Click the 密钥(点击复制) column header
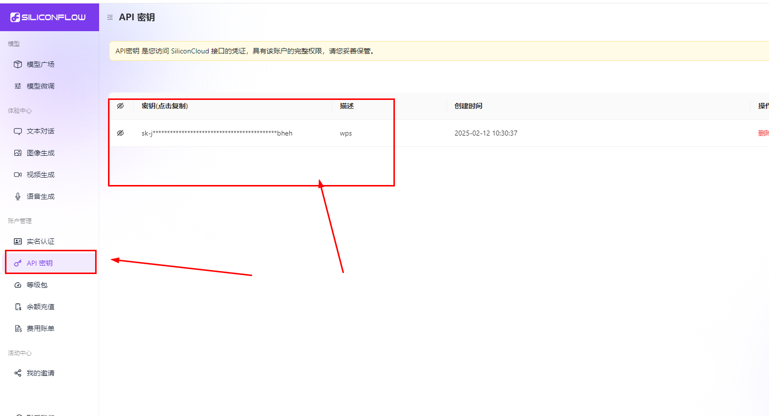 click(x=165, y=106)
